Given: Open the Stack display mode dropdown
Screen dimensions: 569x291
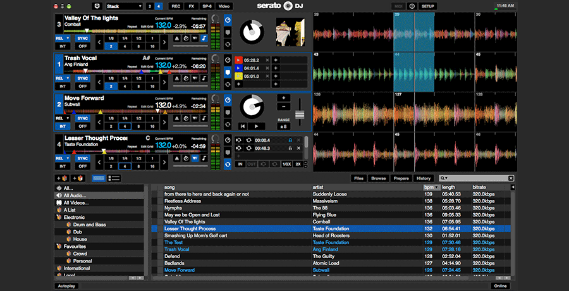Looking at the screenshot, I should tap(125, 6).
